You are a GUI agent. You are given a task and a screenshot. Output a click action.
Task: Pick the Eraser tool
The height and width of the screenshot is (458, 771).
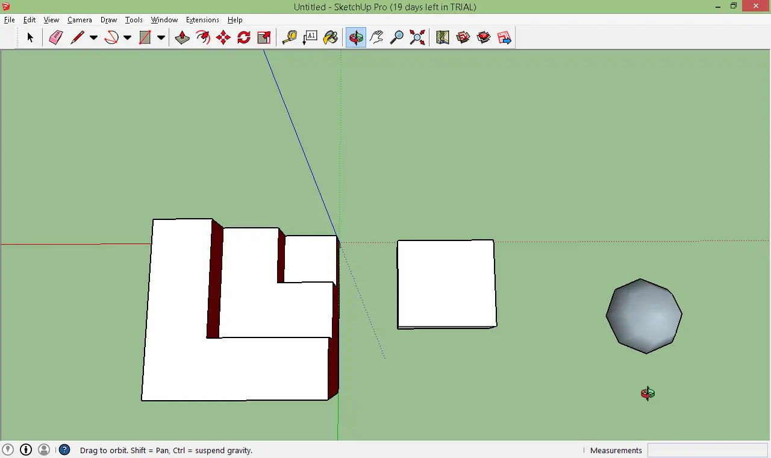[55, 37]
